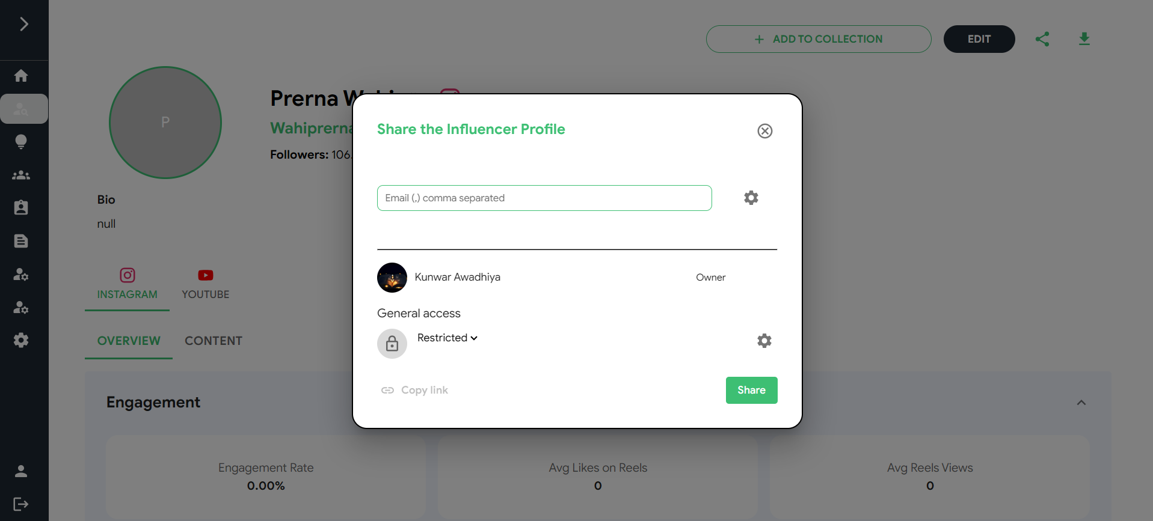The height and width of the screenshot is (521, 1153).
Task: Click the logout icon at sidebar bottom
Action: pyautogui.click(x=21, y=504)
